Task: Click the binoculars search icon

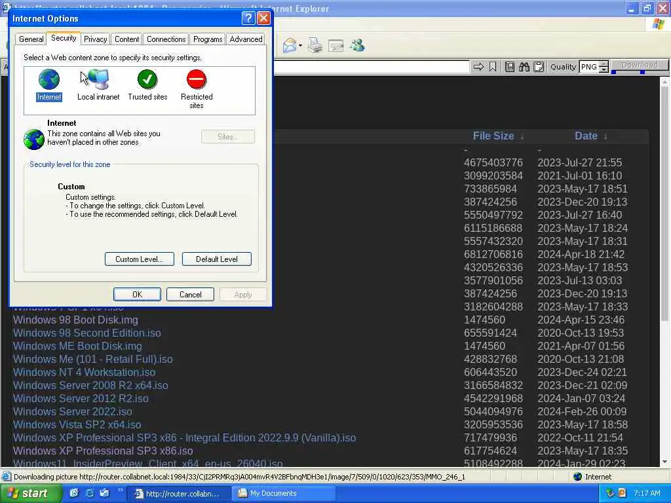Action: click(x=524, y=67)
